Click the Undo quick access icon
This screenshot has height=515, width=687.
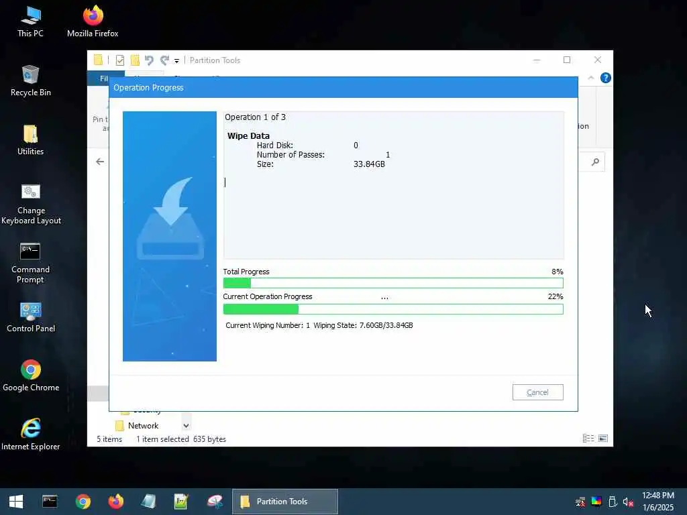pyautogui.click(x=150, y=60)
